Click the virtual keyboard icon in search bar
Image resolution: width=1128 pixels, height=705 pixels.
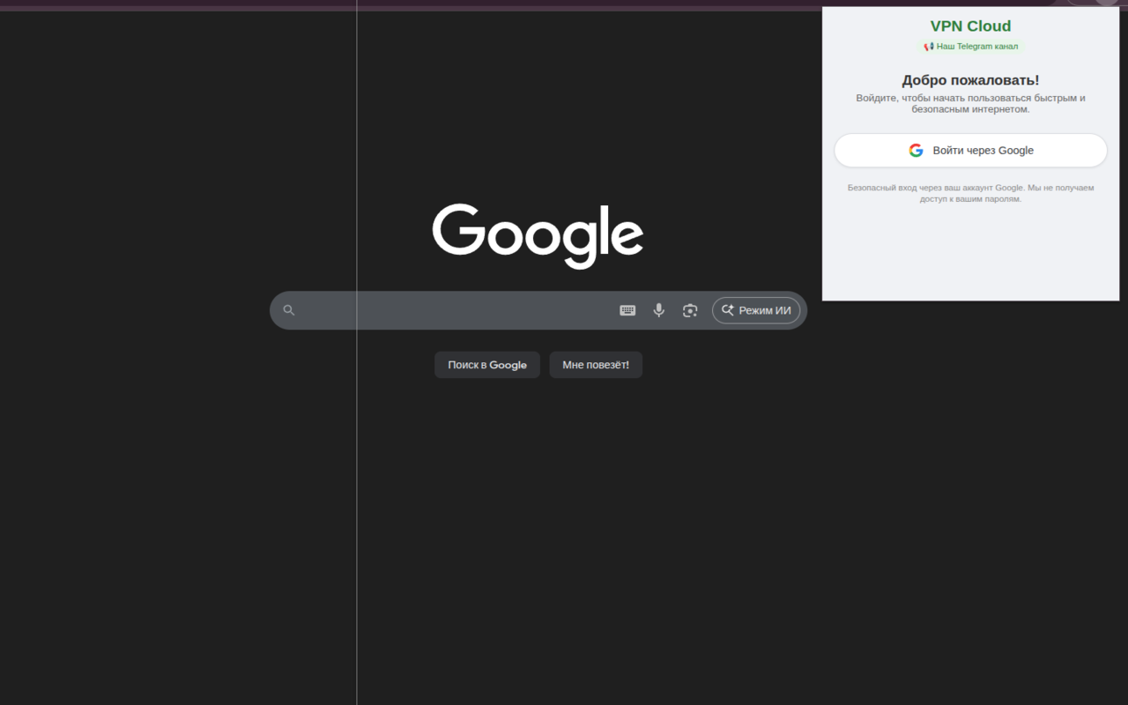coord(627,310)
